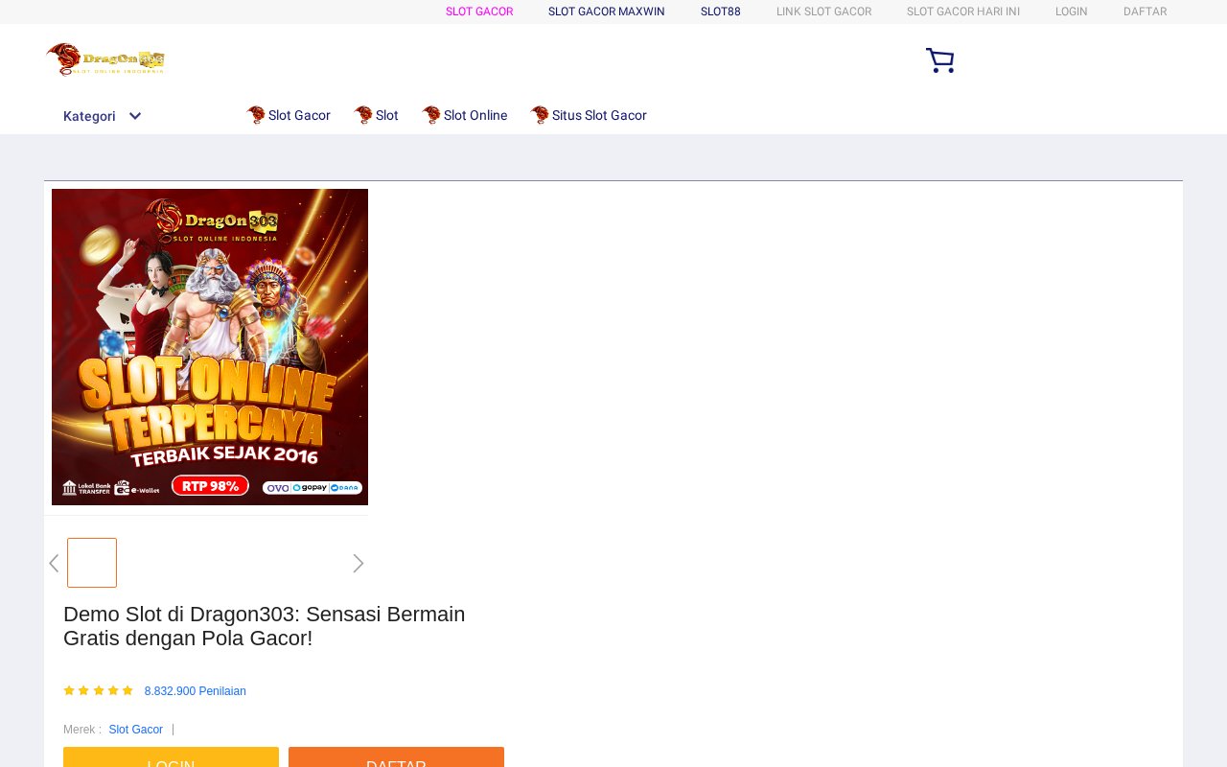The width and height of the screenshot is (1227, 767).
Task: Go to Slot navigation link
Action: pyautogui.click(x=387, y=115)
